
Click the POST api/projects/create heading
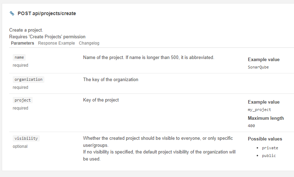[x=47, y=13]
